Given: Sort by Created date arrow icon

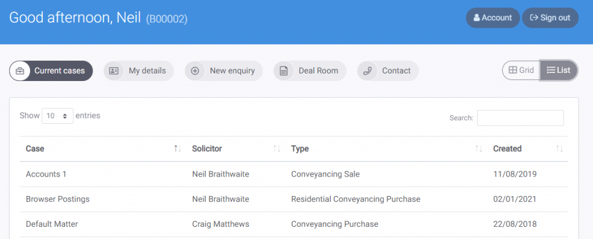Looking at the screenshot, I should coord(559,149).
